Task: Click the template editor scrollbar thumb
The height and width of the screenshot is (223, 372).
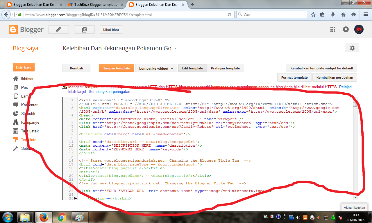Action: [x=355, y=105]
